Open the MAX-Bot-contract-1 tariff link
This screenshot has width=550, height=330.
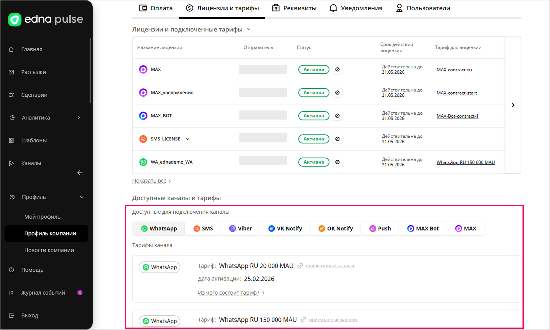(x=457, y=116)
